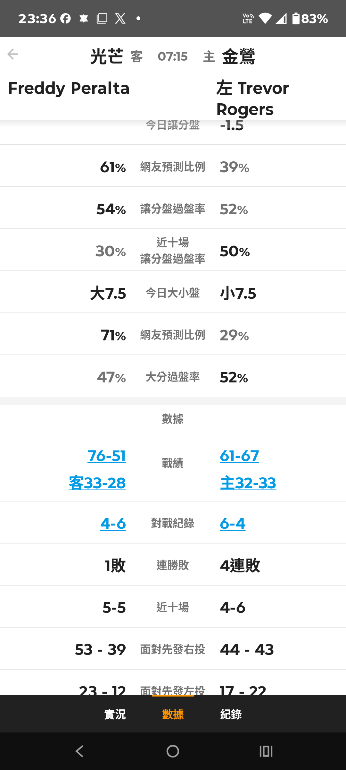Open the 76-51 team record link
The width and height of the screenshot is (346, 770).
[x=107, y=456]
